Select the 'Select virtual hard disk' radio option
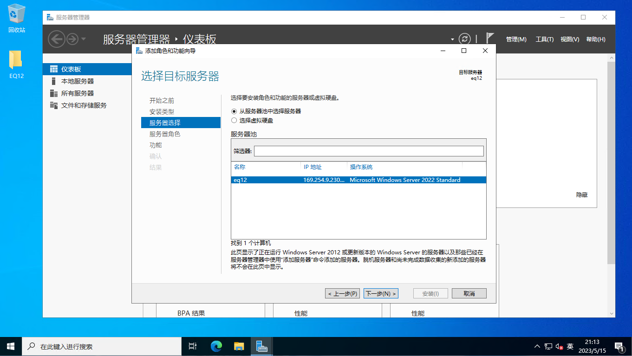Viewport: 632px width, 356px height. coord(234,120)
